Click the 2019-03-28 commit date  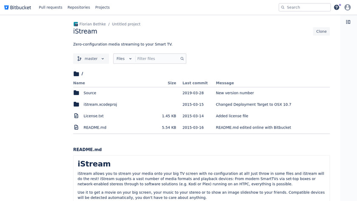[x=193, y=93]
